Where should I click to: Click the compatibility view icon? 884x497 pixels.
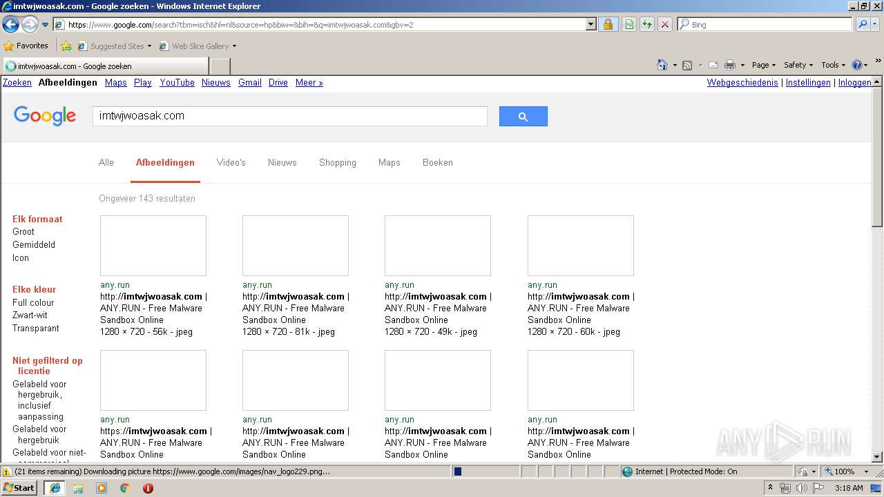pos(629,24)
